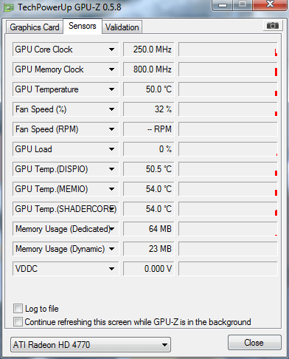Open the GPU Load dropdown menu
This screenshot has width=289, height=359.
click(111, 149)
